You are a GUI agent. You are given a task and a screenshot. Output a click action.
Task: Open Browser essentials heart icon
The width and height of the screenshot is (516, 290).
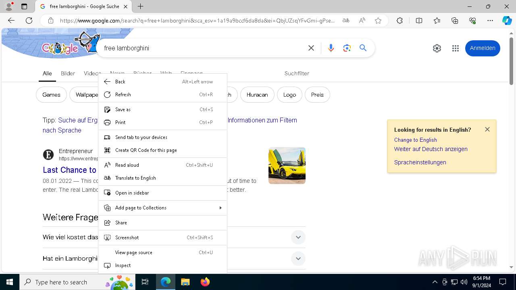472,21
